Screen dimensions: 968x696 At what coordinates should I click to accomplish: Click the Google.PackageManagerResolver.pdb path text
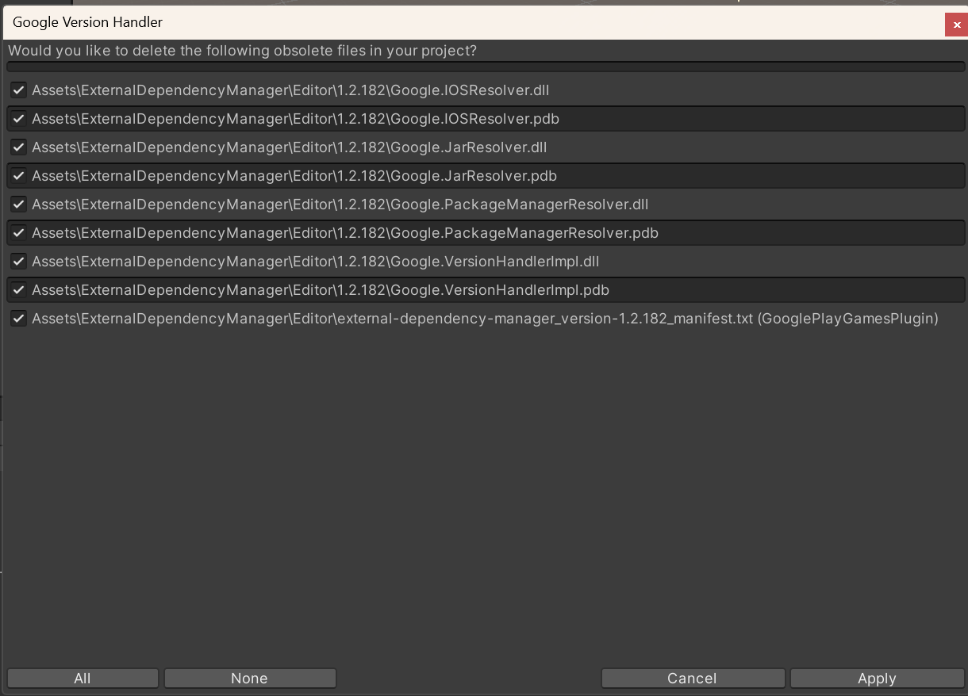point(345,233)
